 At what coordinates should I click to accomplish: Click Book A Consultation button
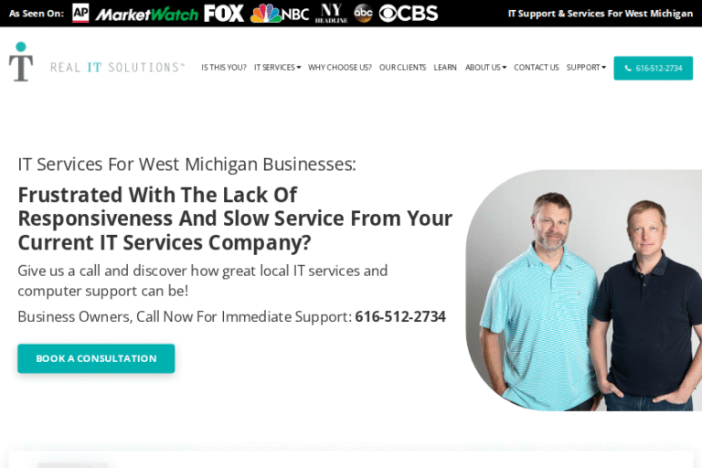tap(96, 358)
